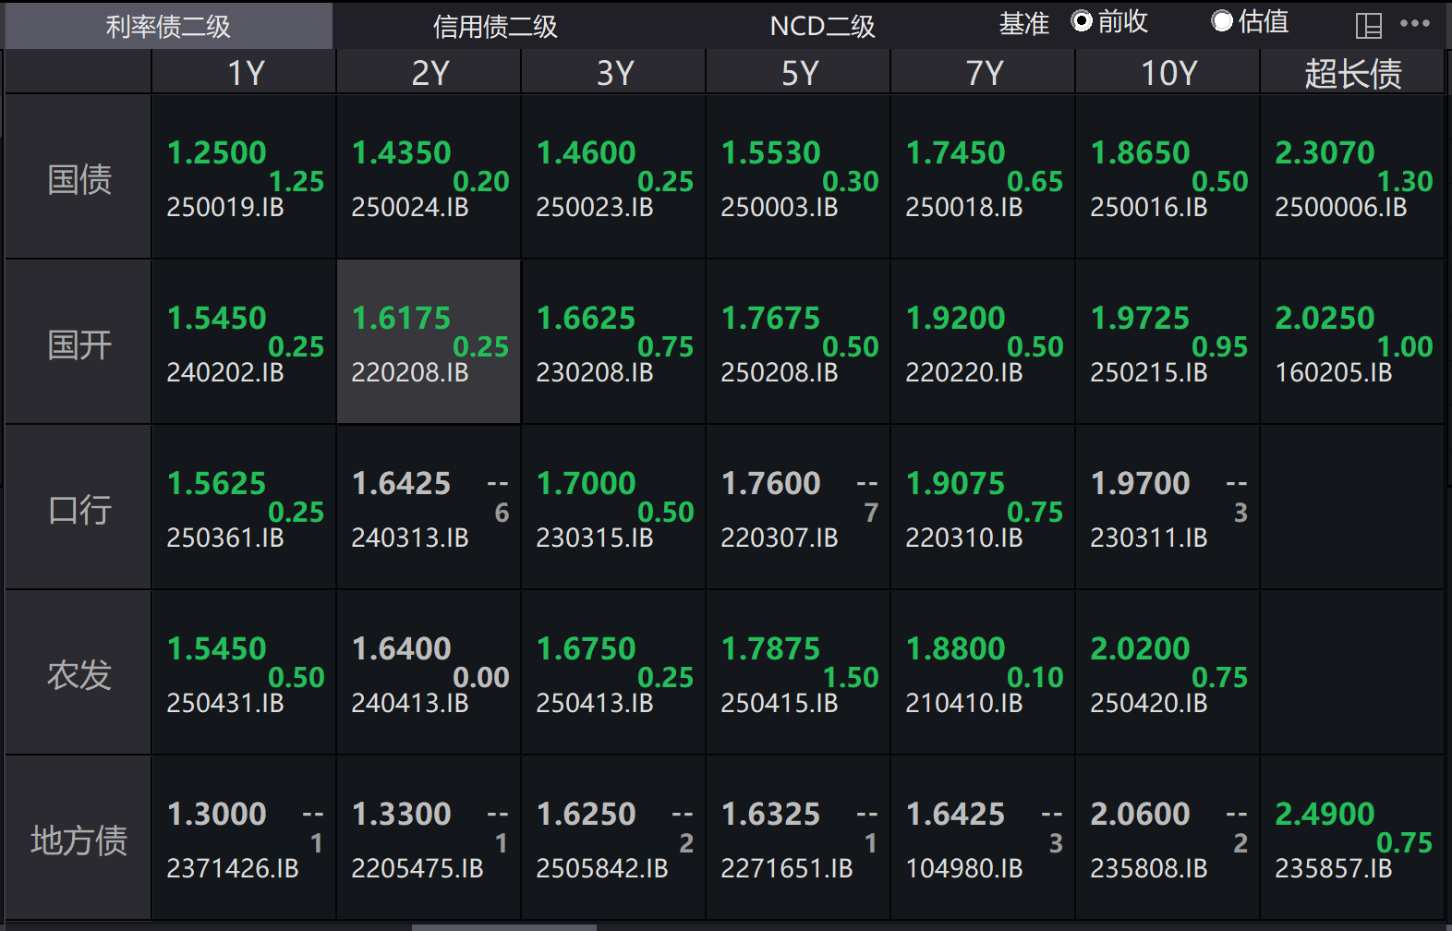Open the 农发 5Y cell 1.7875
1452x931 pixels.
pos(770,648)
